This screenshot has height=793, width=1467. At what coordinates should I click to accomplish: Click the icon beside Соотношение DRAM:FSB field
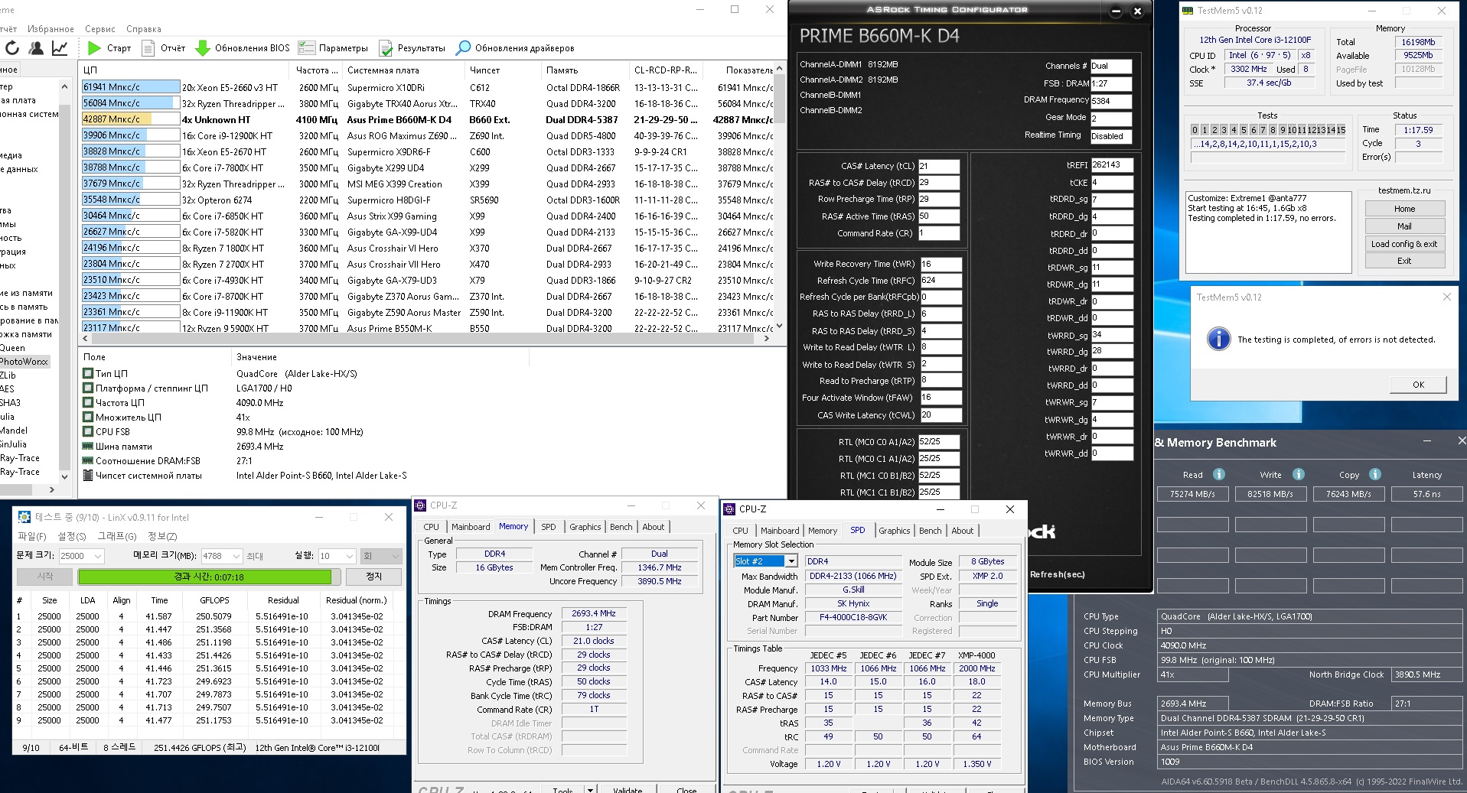[88, 461]
